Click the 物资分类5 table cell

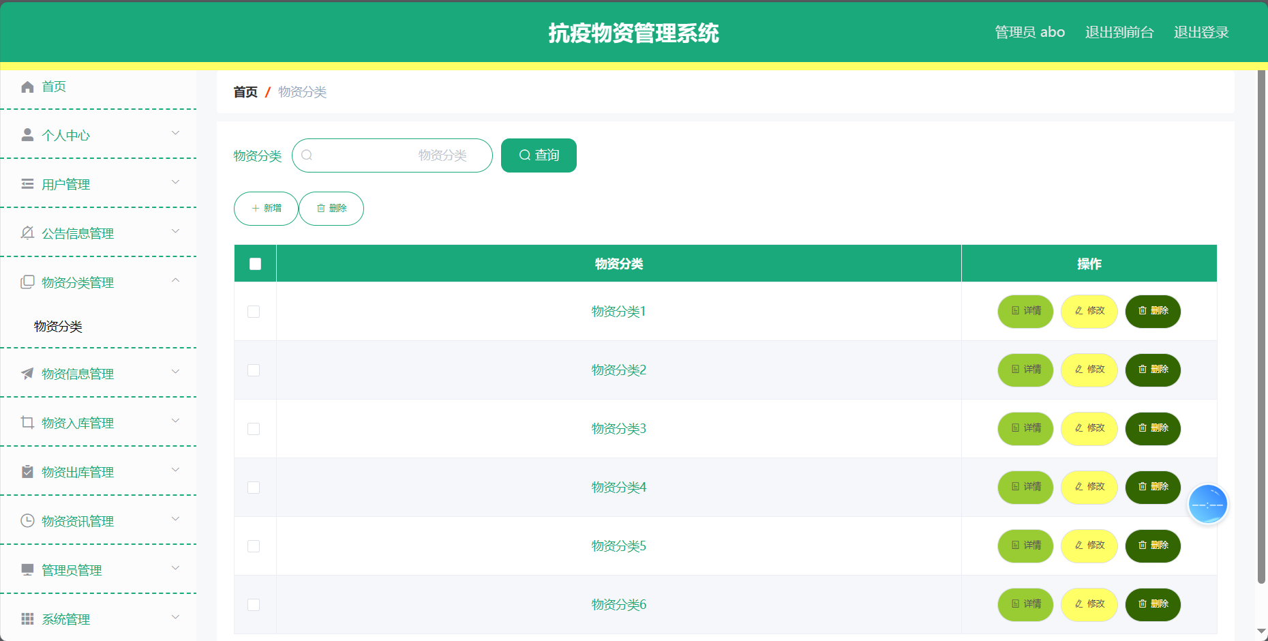pos(619,546)
